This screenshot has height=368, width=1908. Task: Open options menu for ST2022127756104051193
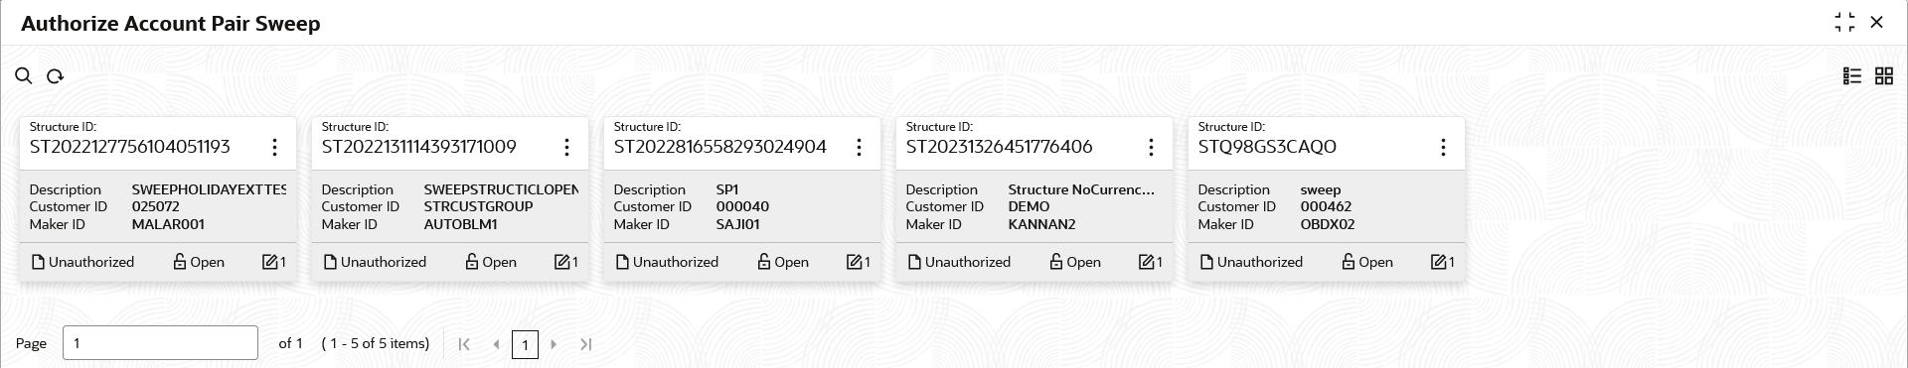pyautogui.click(x=274, y=147)
